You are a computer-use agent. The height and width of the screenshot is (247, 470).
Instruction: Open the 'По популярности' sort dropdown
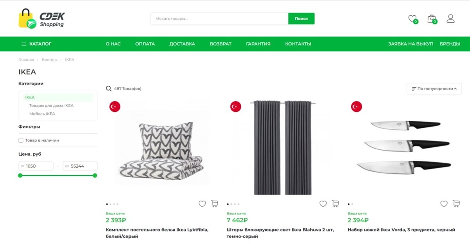point(434,89)
